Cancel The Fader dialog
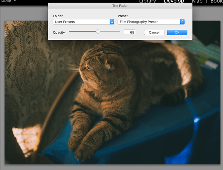 154,32
